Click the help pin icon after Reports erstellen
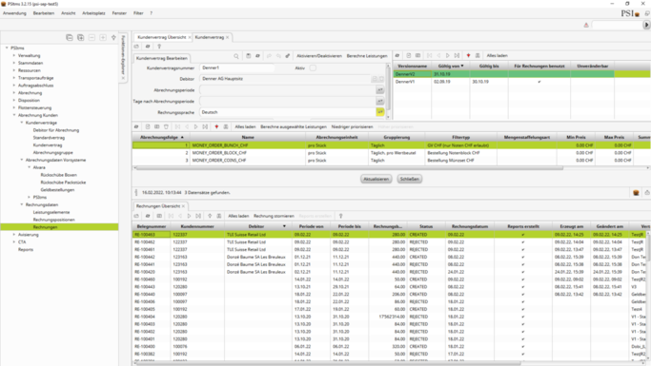The image size is (651, 366). click(x=341, y=216)
